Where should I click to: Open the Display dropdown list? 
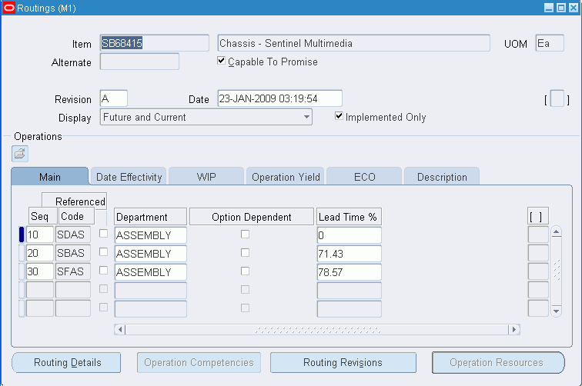306,117
